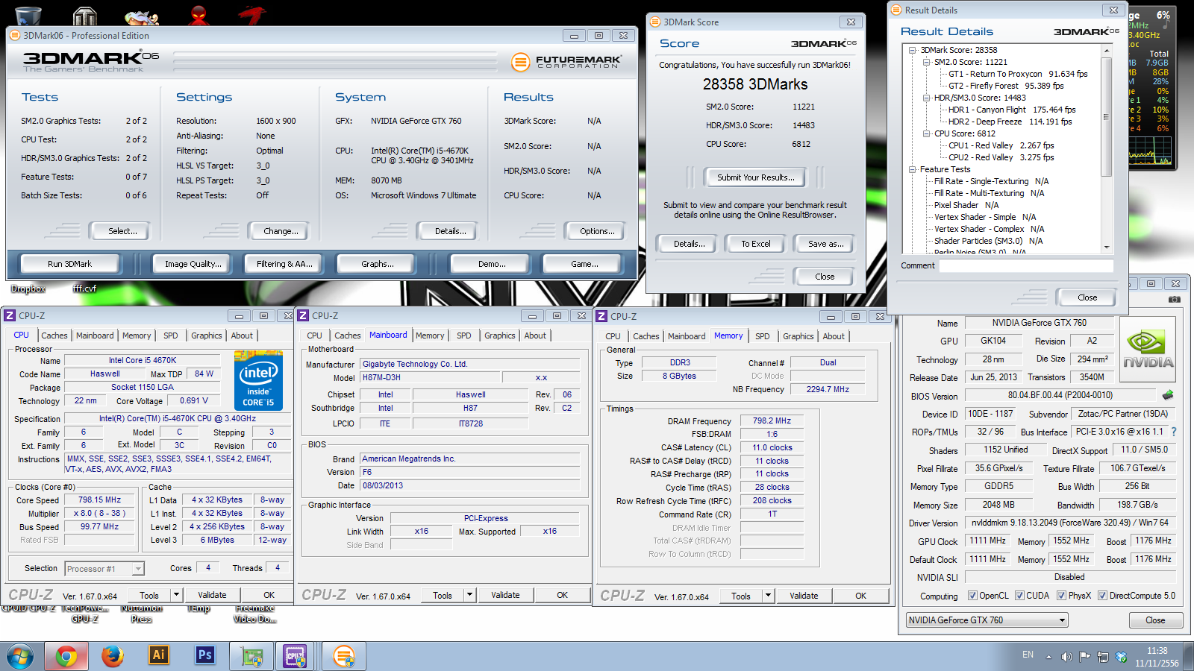This screenshot has height=671, width=1194.
Task: Collapse the Feature Tests tree node
Action: [913, 170]
